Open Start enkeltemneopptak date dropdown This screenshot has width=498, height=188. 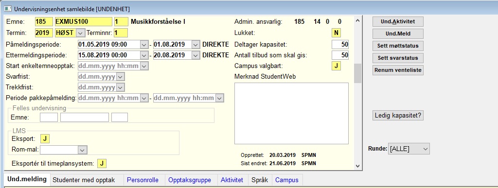144,66
